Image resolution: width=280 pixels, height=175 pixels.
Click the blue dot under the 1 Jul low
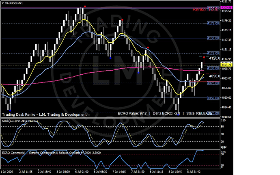tap(10, 111)
